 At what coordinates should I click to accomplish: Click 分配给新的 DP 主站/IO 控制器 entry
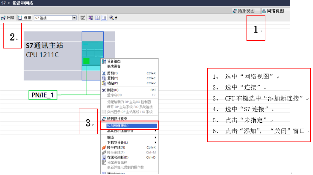click(x=130, y=102)
